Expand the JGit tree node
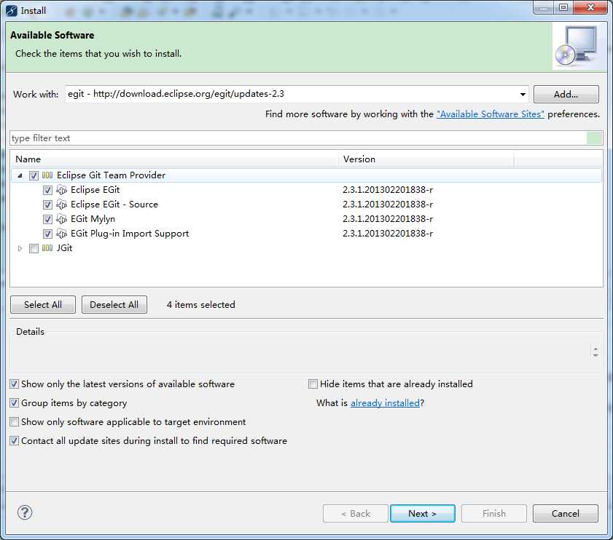This screenshot has width=613, height=540. point(20,248)
